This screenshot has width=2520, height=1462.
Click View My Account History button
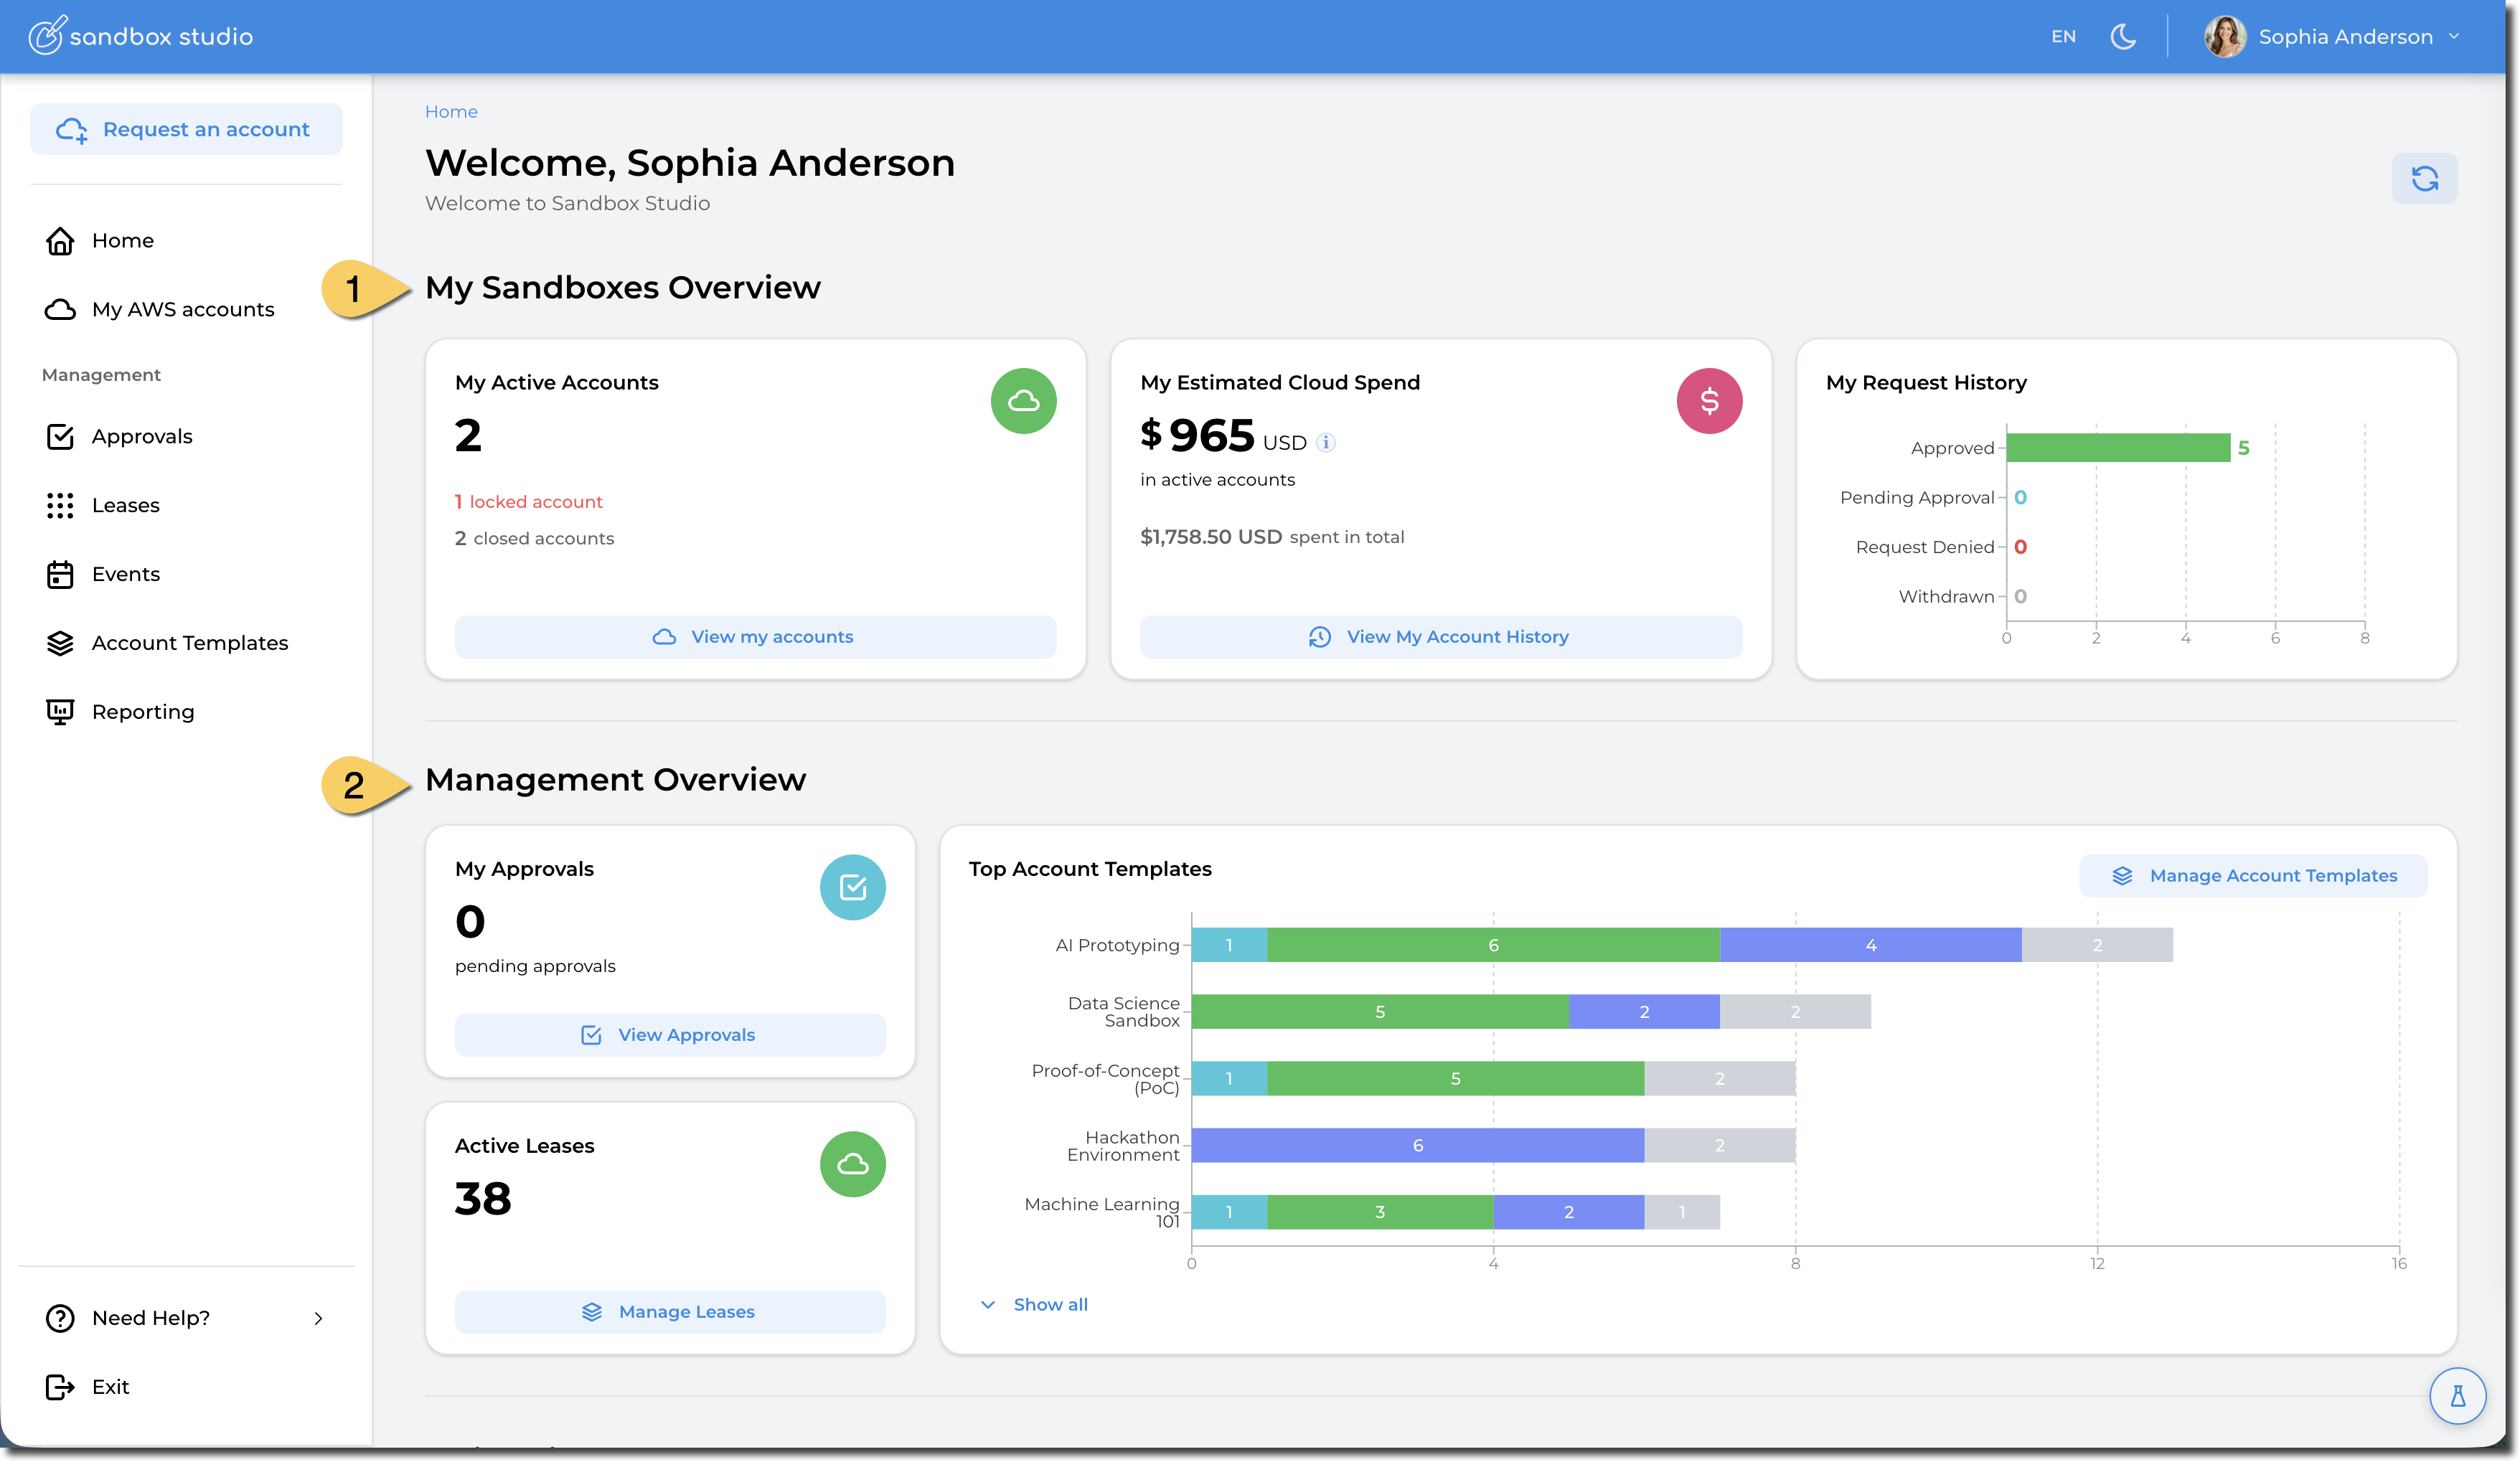(1440, 637)
